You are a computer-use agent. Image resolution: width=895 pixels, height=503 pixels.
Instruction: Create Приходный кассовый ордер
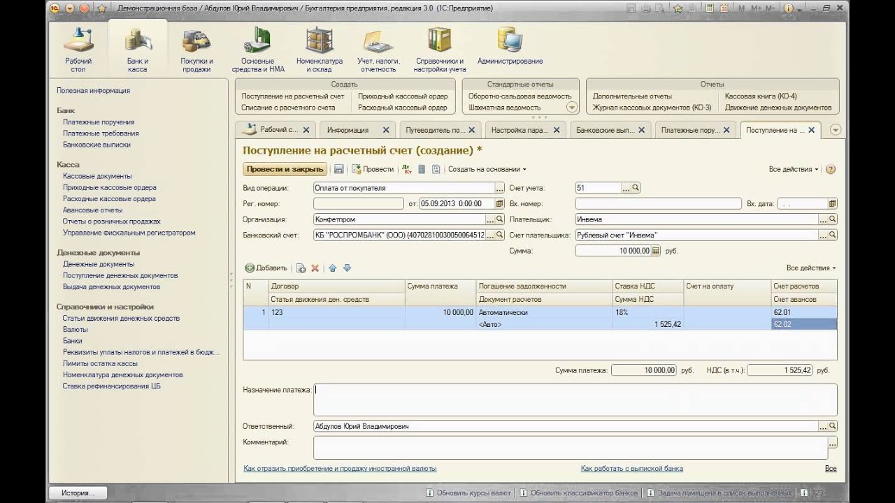tap(403, 96)
